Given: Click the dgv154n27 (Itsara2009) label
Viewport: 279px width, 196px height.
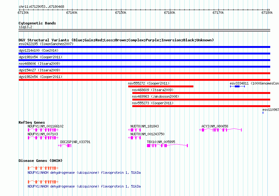Looking at the screenshot, I should [39, 70].
